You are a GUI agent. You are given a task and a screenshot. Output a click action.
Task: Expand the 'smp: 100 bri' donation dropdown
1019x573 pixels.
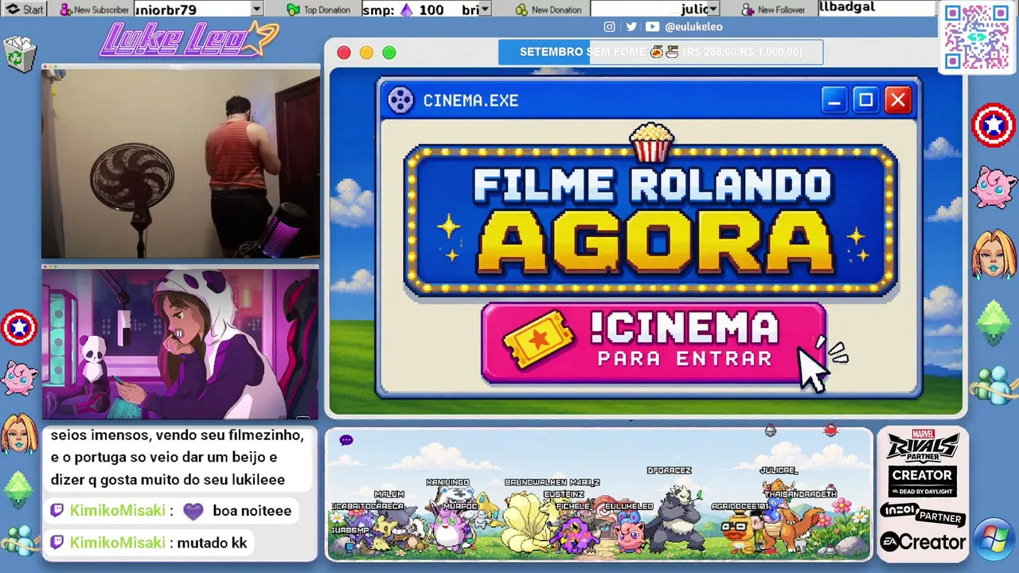pyautogui.click(x=485, y=10)
